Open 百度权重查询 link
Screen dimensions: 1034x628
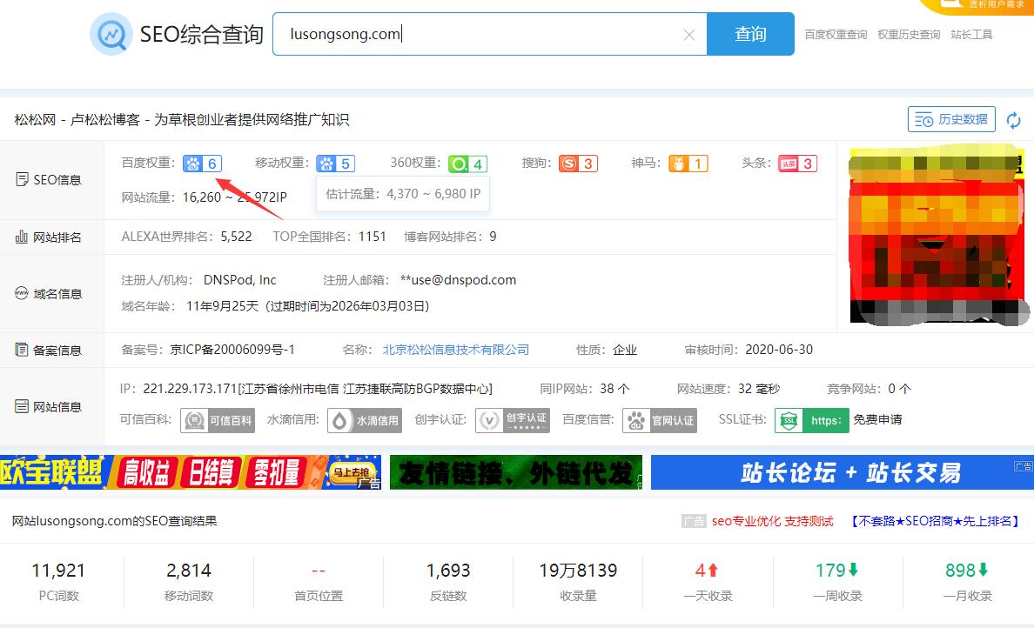(x=836, y=34)
